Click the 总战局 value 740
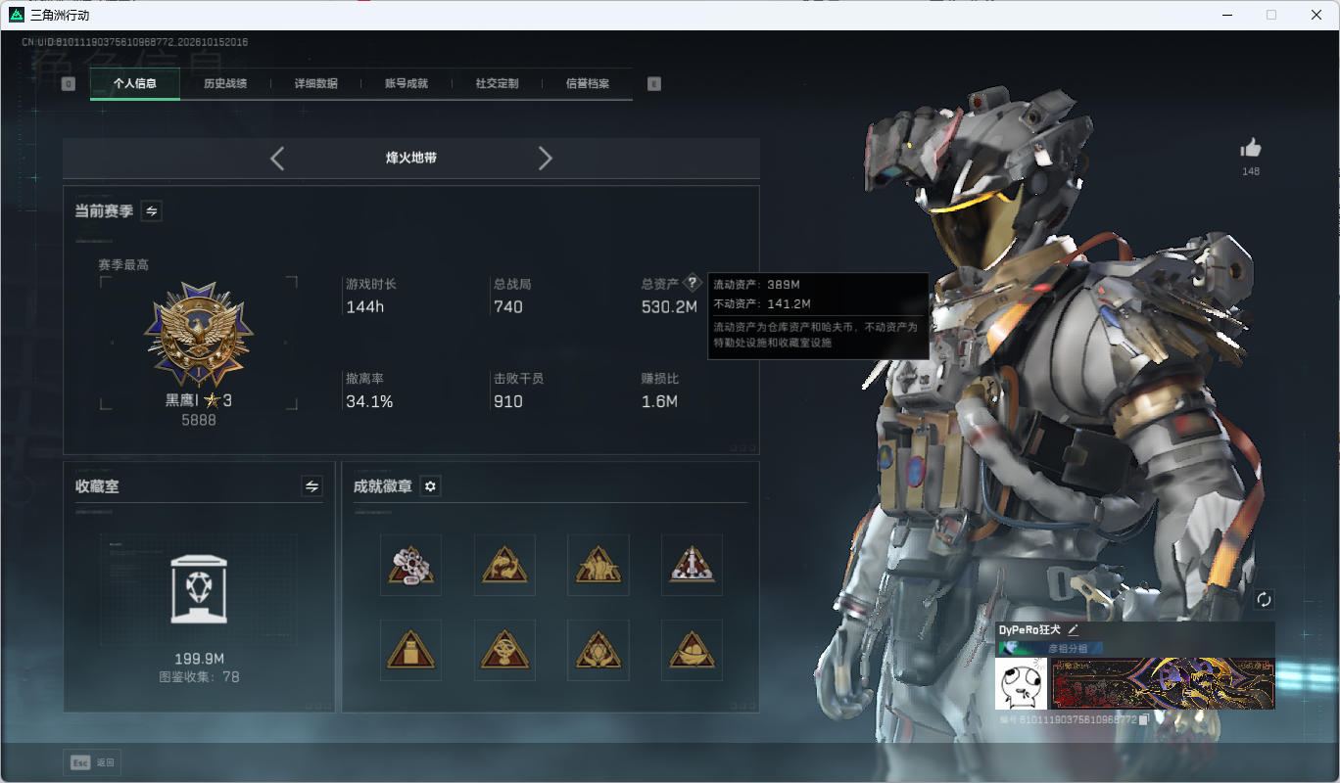Screen dimensions: 1340x783 (x=508, y=307)
